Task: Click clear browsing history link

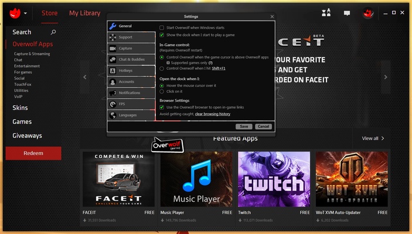Action: (x=213, y=114)
